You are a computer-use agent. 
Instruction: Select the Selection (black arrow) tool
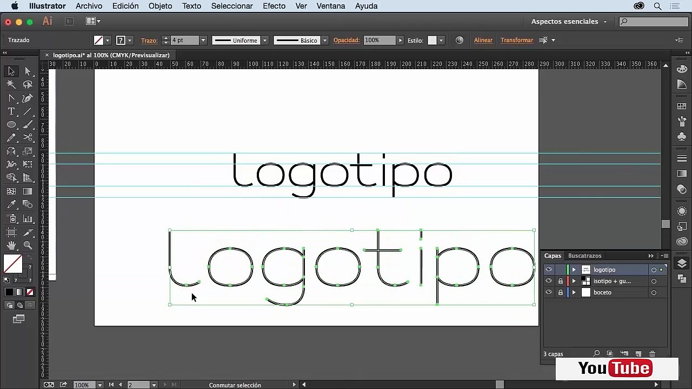(11, 71)
